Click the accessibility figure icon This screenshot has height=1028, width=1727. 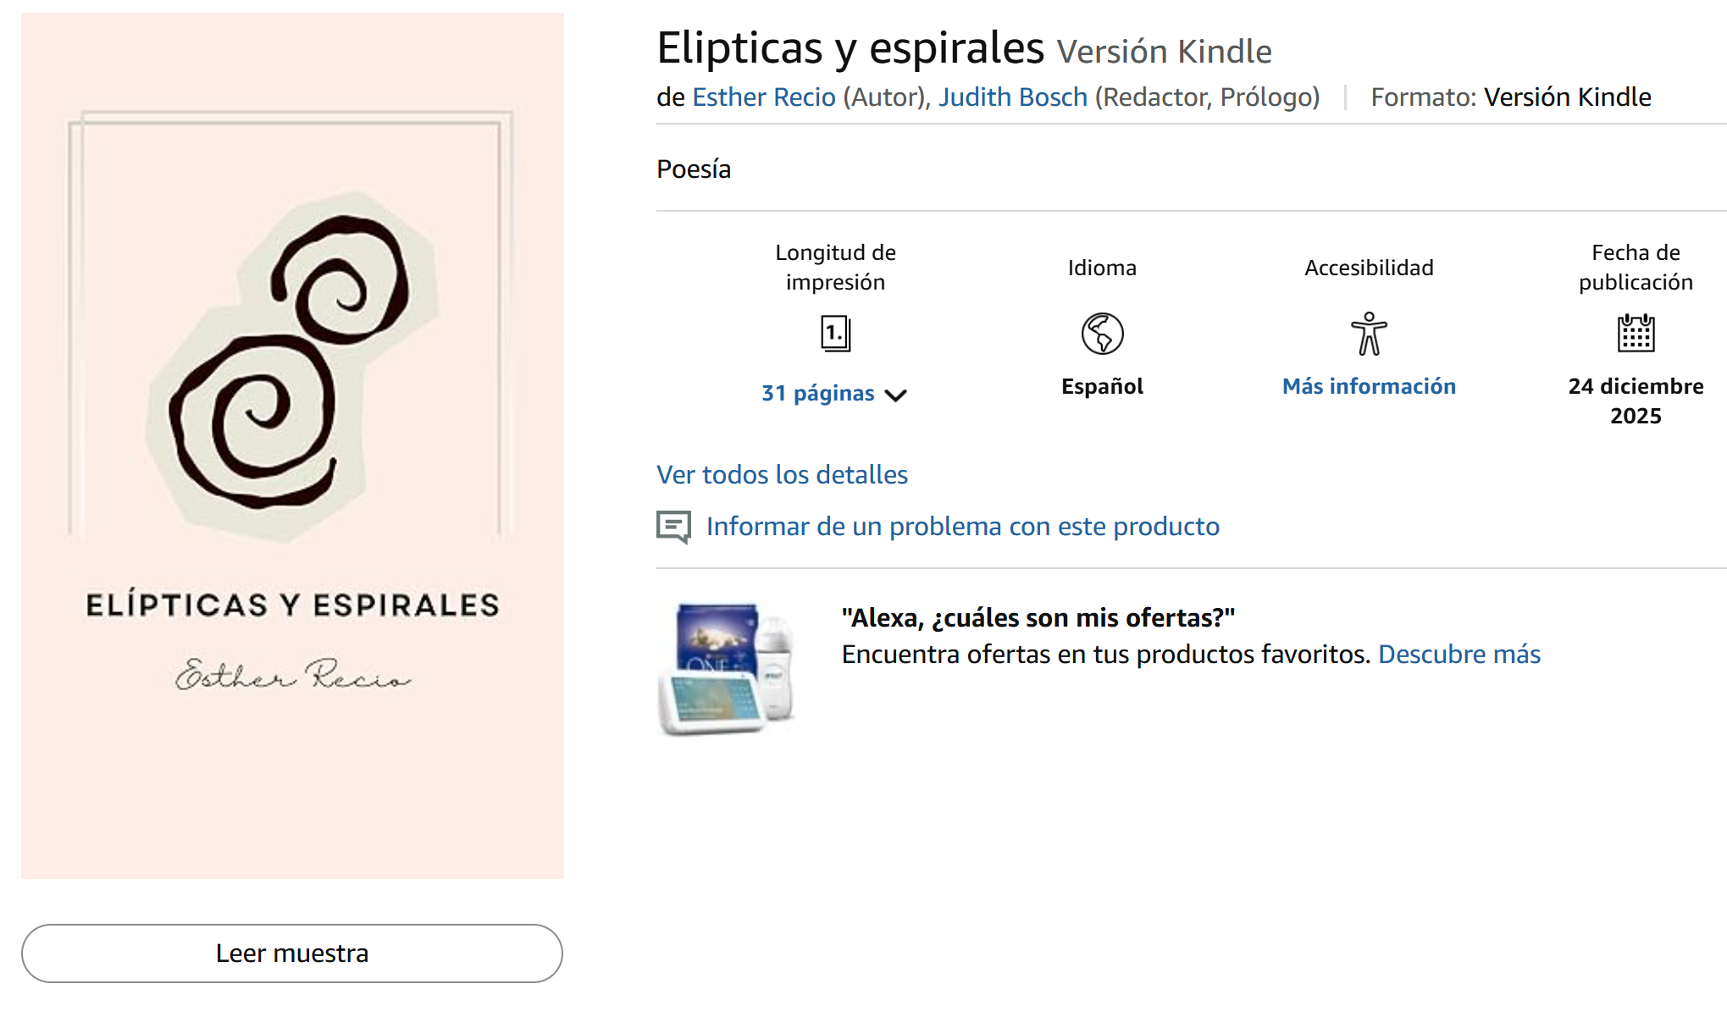point(1369,334)
